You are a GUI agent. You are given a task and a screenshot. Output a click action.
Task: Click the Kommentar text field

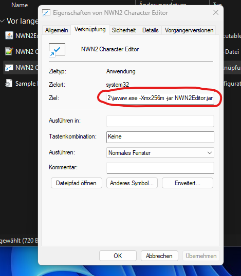coord(160,168)
